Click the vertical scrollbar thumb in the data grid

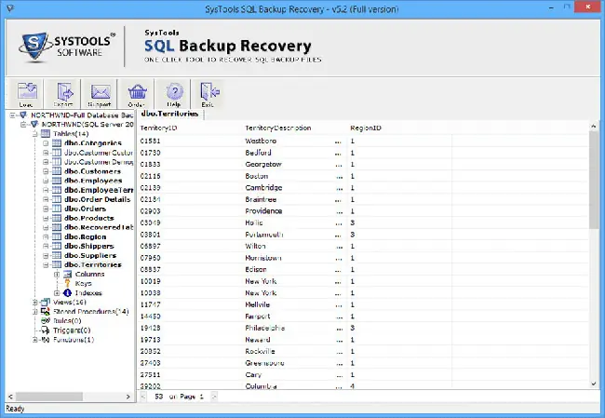594,180
